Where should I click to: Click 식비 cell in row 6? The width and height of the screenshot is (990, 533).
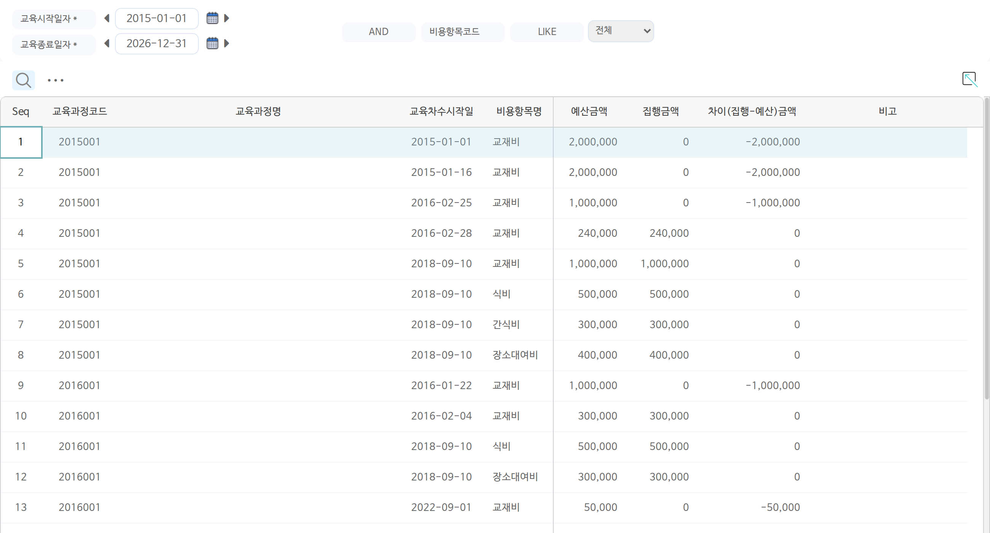(x=501, y=294)
